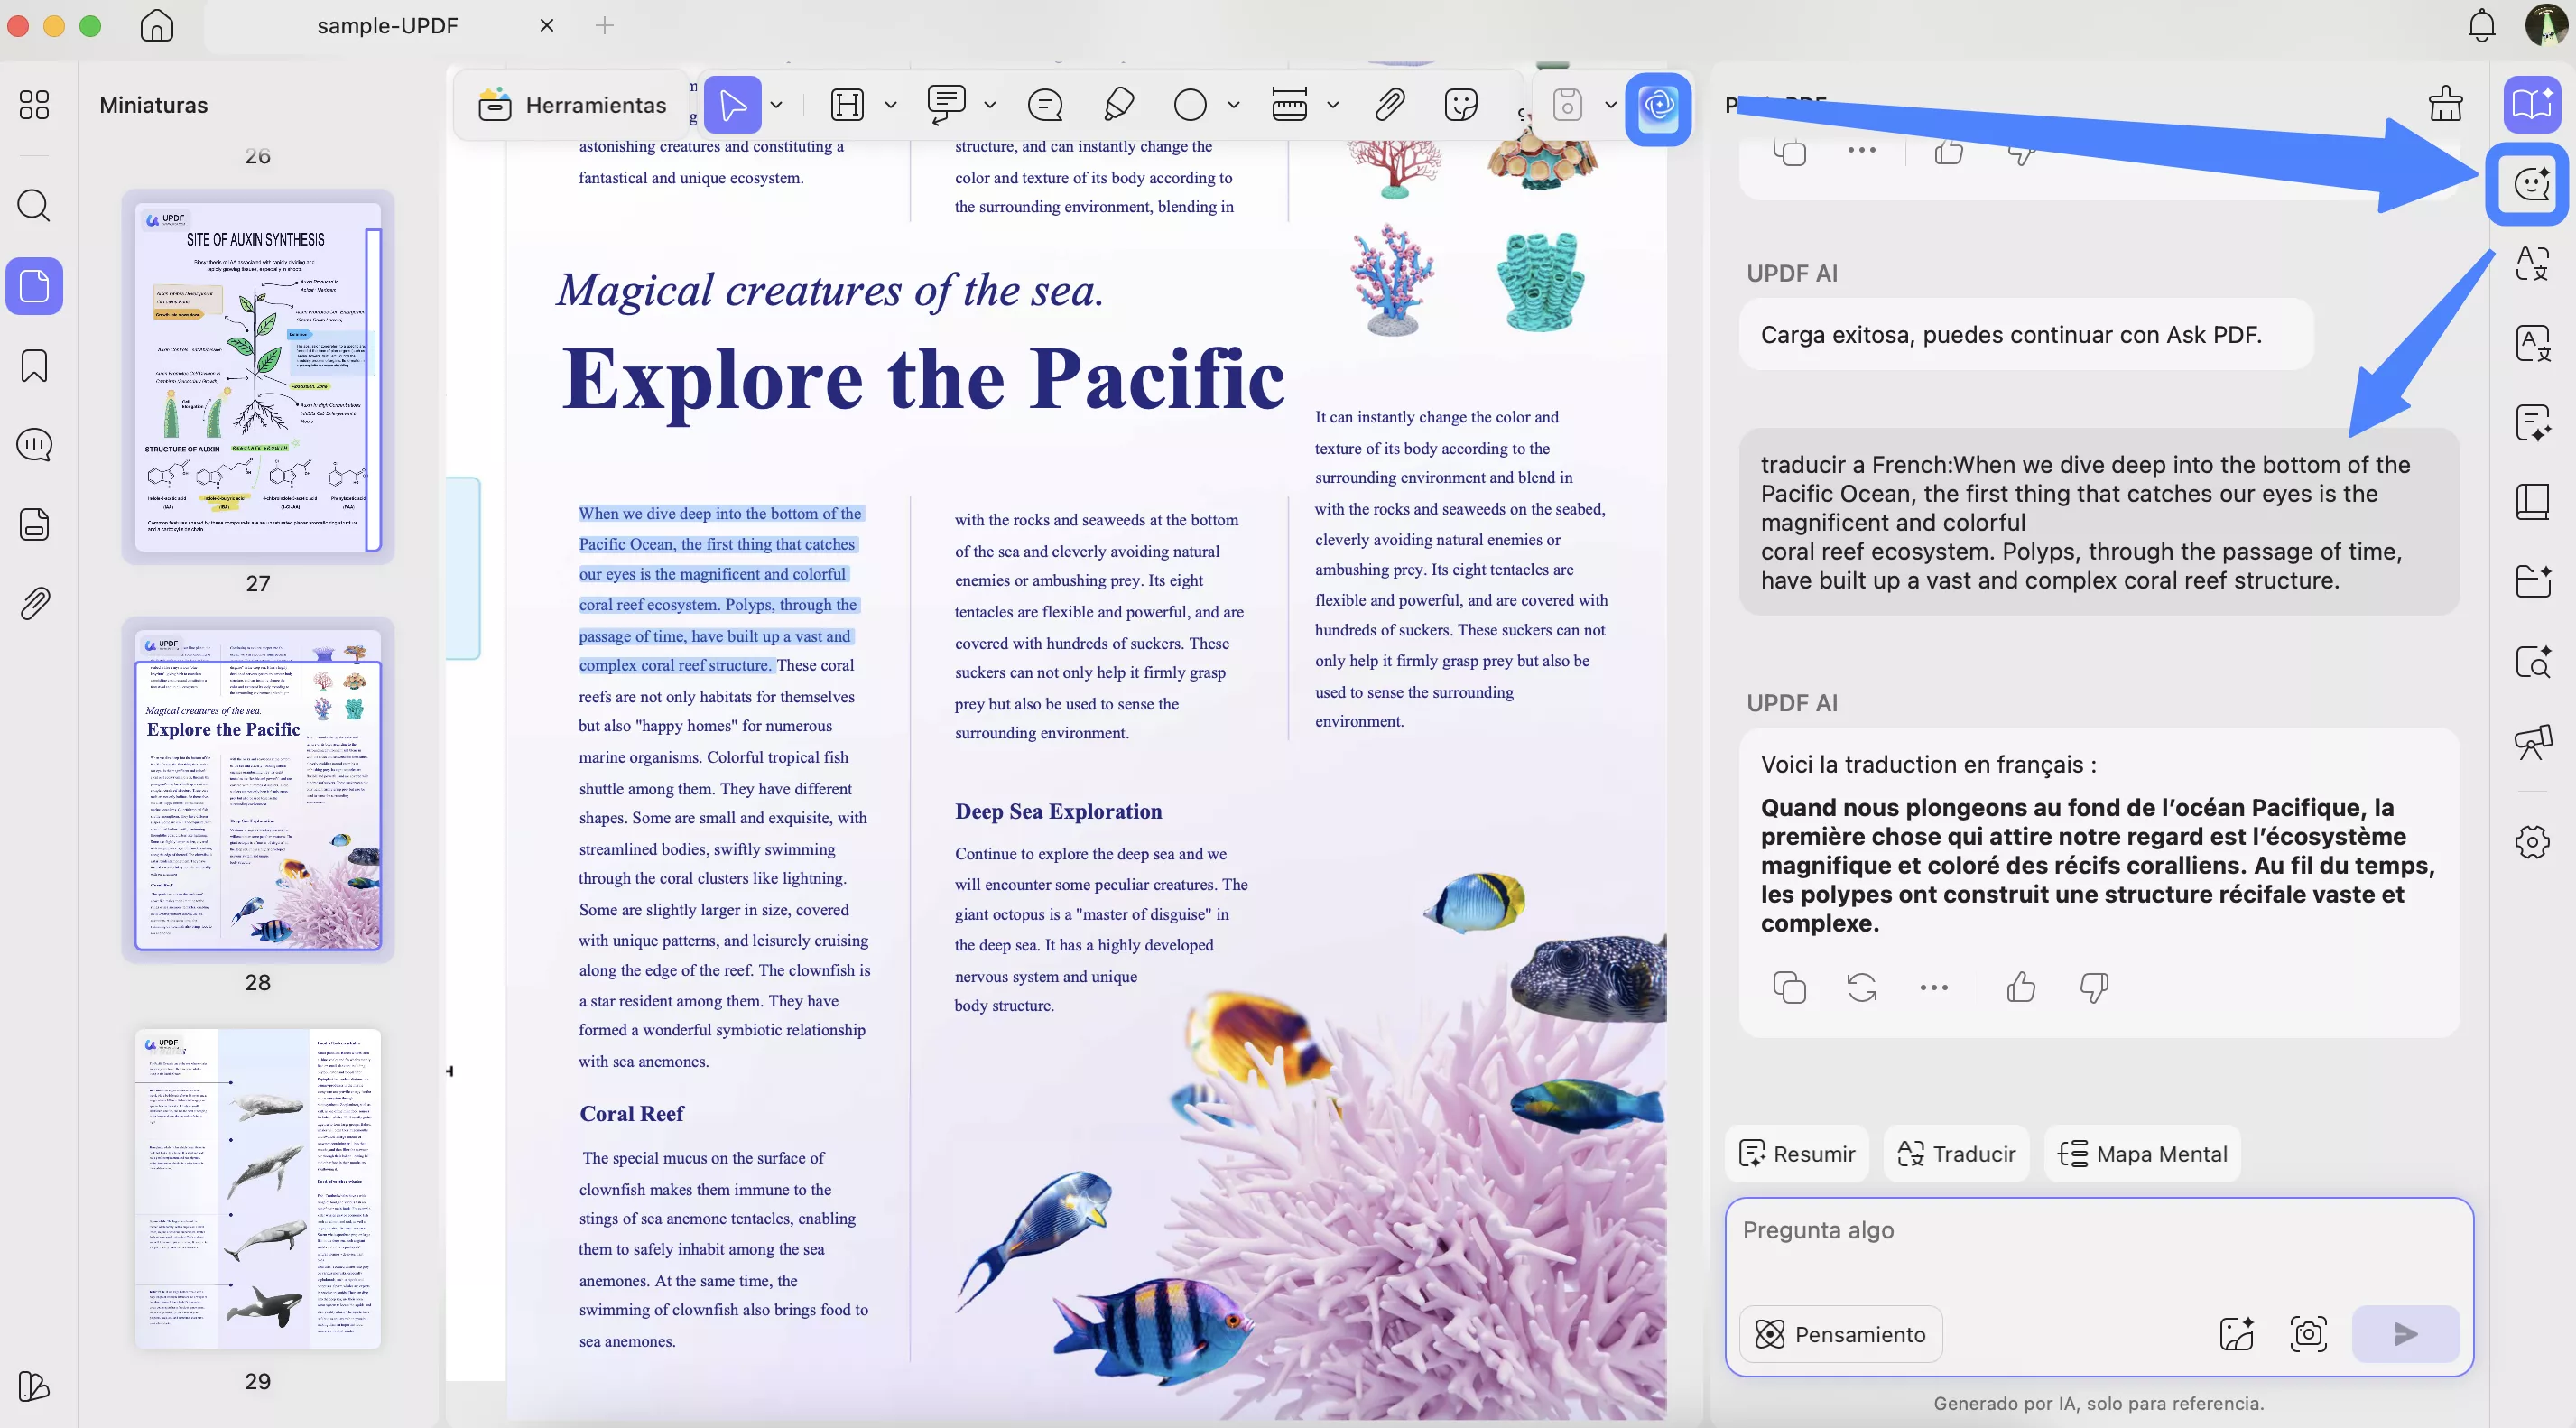
Task: Click the Mapa Mental button
Action: pyautogui.click(x=2142, y=1153)
